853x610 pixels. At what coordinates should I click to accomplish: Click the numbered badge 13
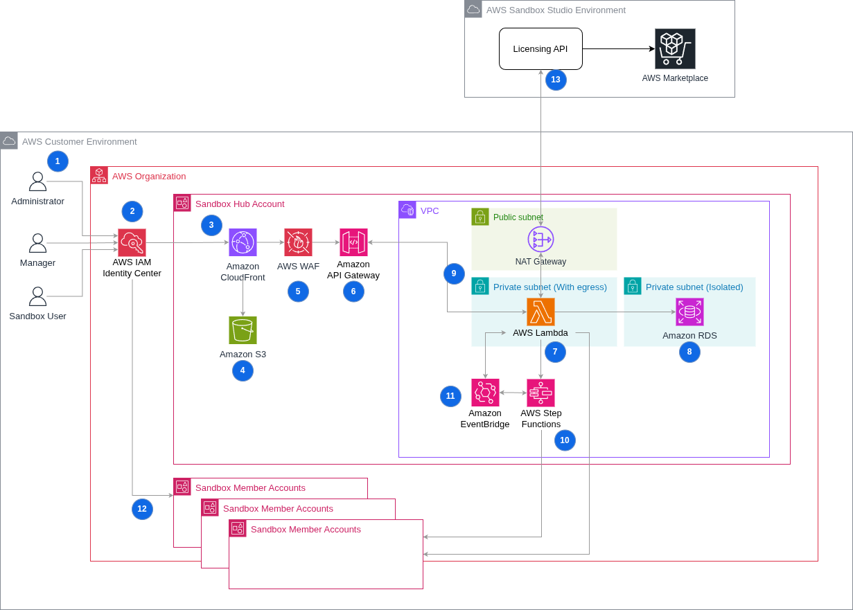pyautogui.click(x=556, y=80)
